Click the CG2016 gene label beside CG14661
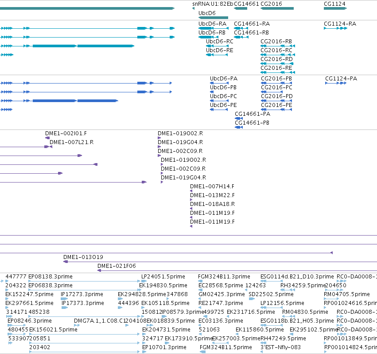Viewport: 377px width, 354px height. tap(271, 4)
